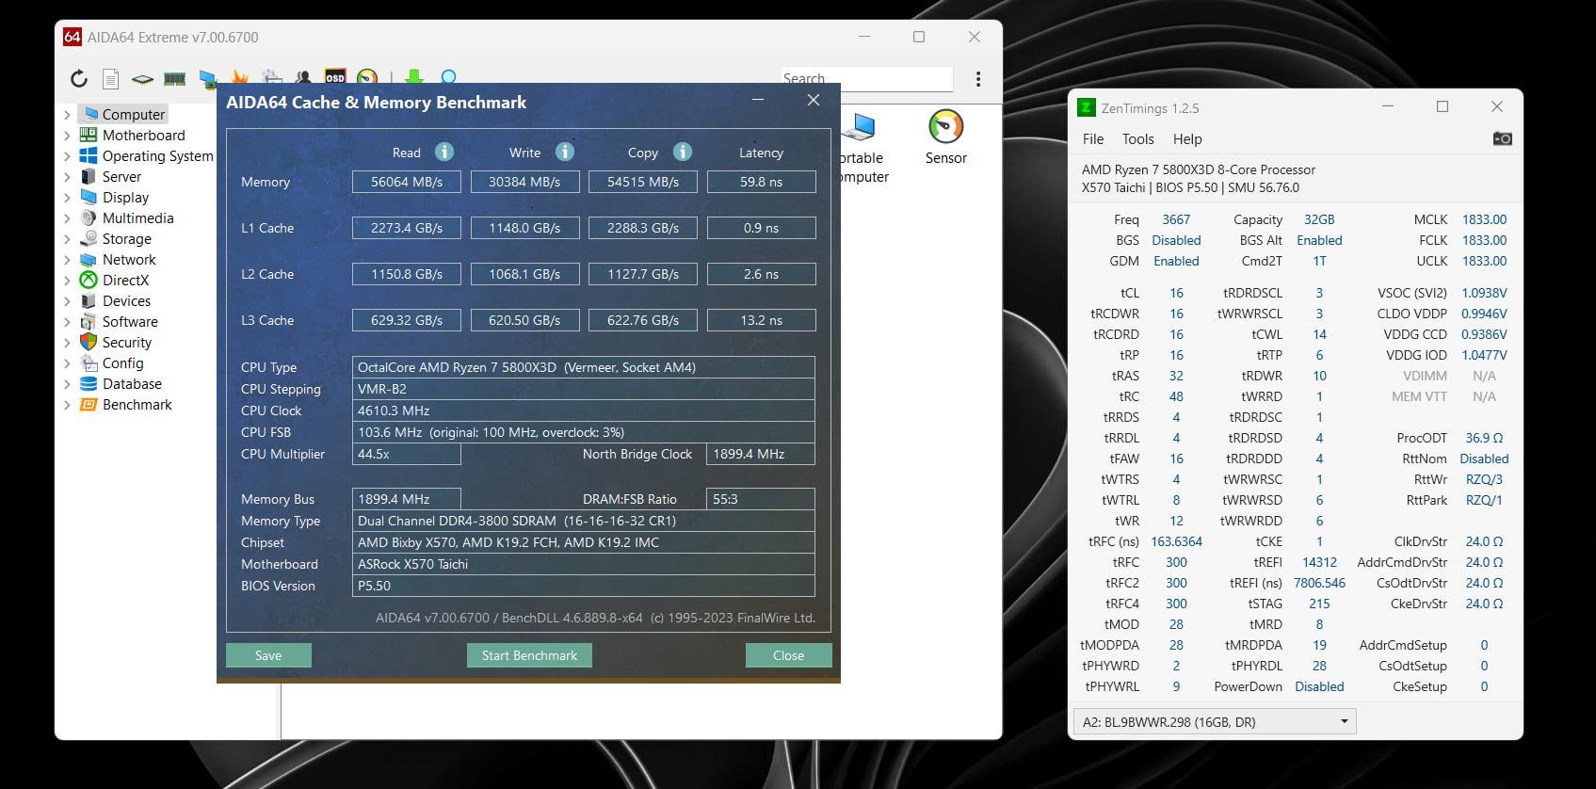Open the memory module selector dropdown in ZenTimings

click(1215, 722)
